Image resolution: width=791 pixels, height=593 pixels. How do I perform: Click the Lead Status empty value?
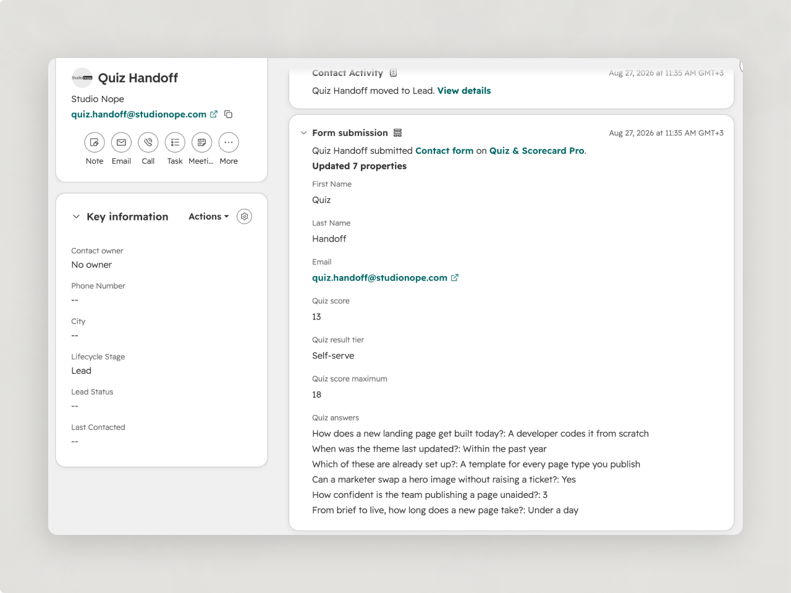[x=75, y=406]
